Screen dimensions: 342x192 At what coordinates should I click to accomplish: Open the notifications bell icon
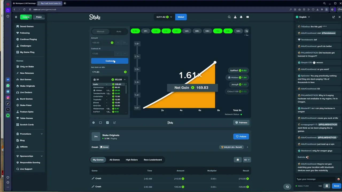point(241,17)
